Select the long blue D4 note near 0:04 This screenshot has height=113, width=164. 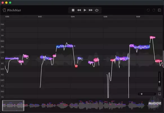[x=65, y=46]
